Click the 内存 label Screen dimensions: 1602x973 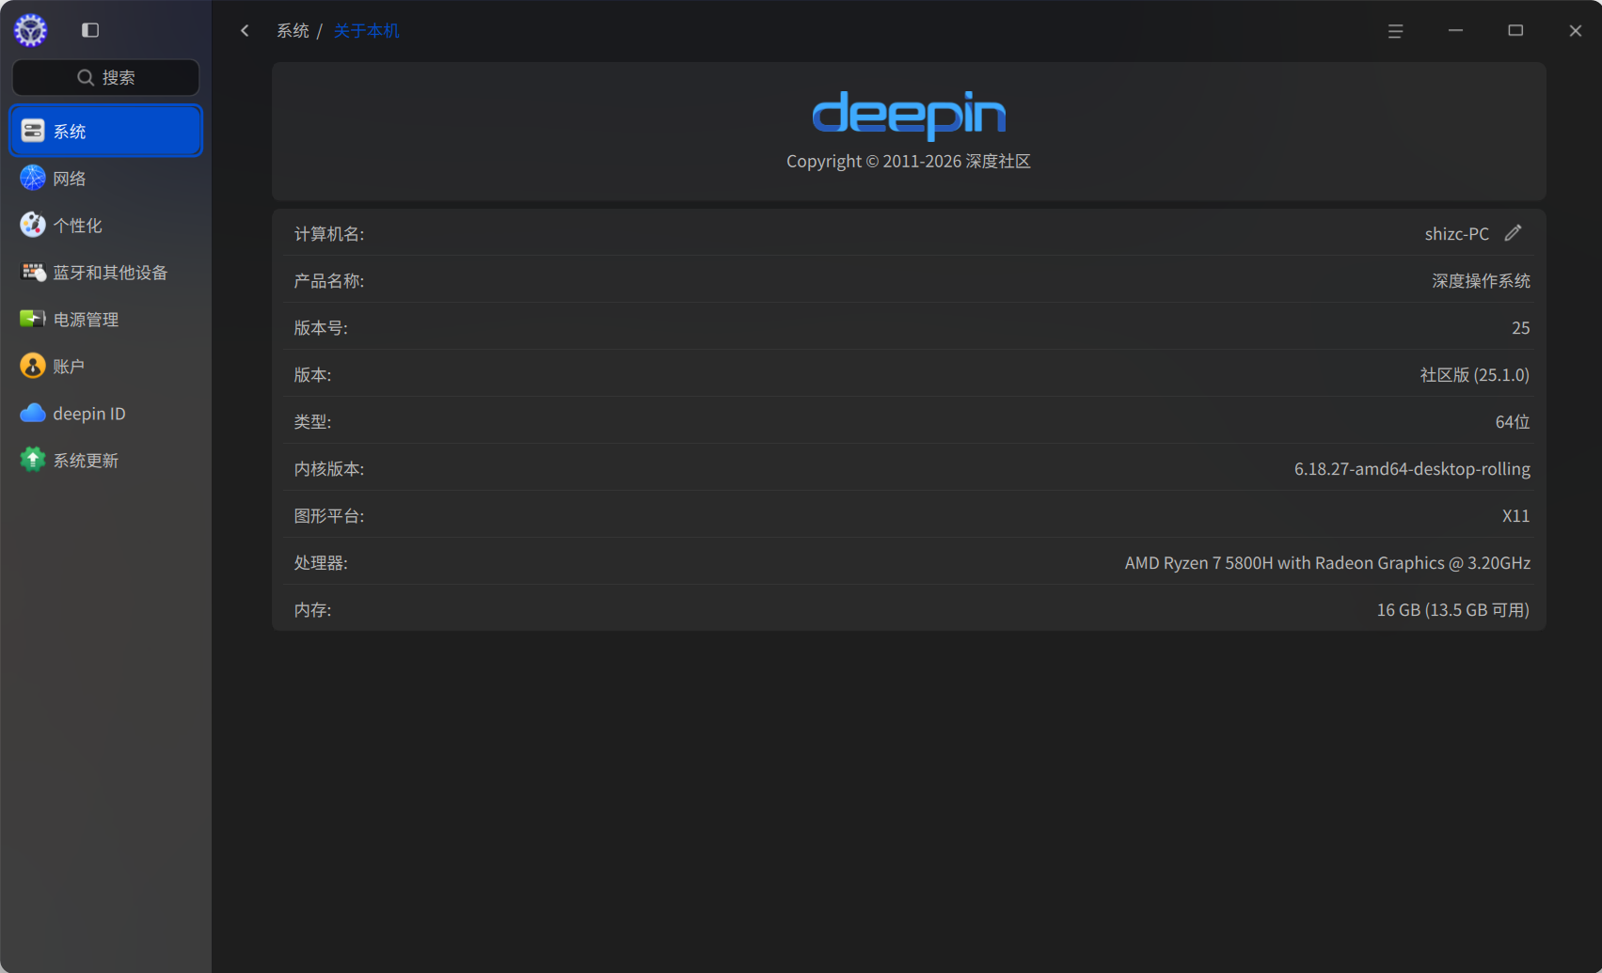click(x=312, y=609)
